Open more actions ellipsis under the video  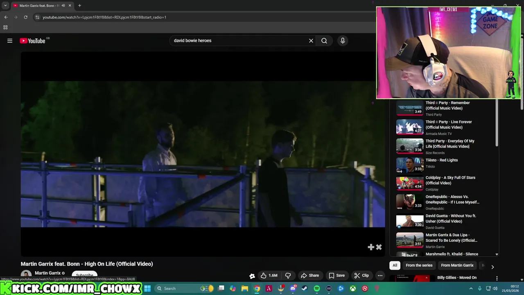380,275
